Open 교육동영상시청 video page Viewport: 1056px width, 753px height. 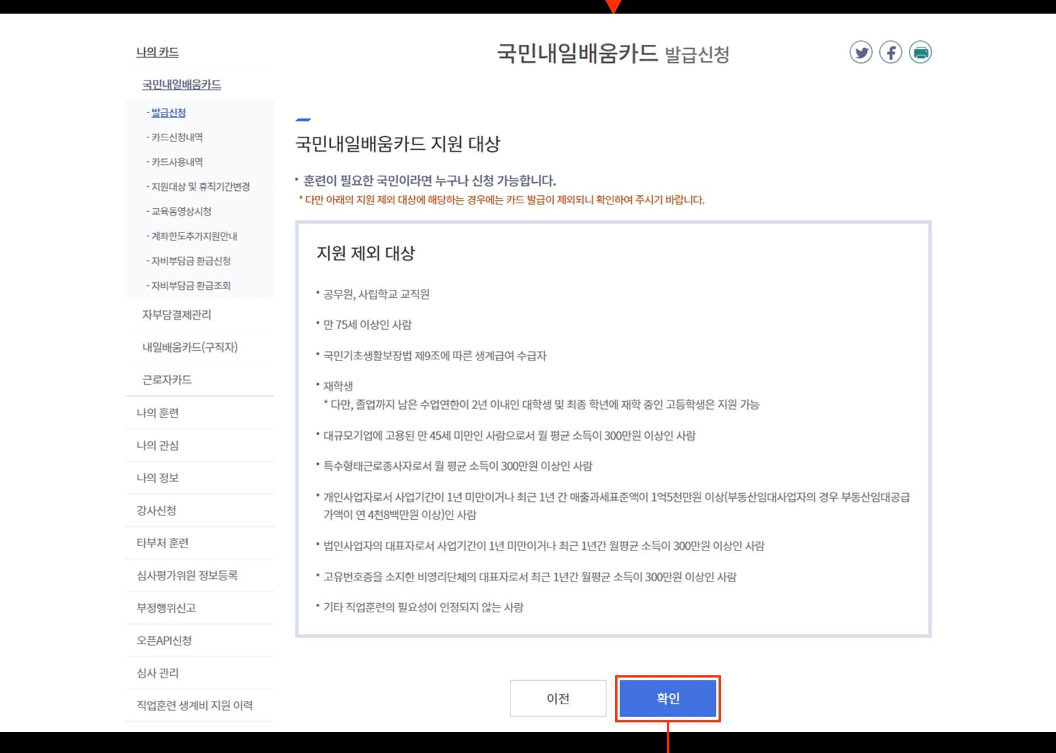(182, 211)
